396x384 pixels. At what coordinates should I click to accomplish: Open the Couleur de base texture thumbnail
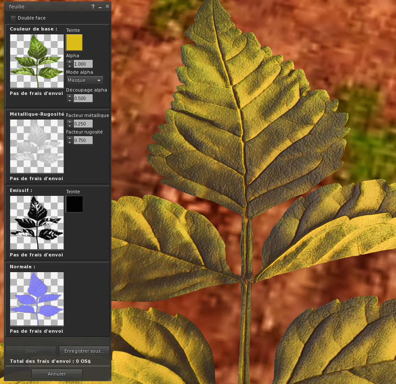36,61
